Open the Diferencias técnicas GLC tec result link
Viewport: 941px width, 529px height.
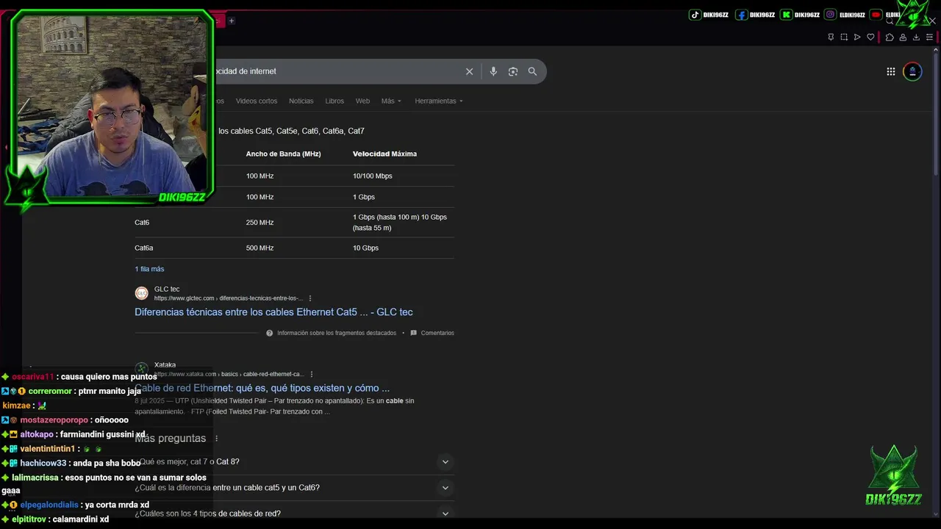(x=273, y=312)
